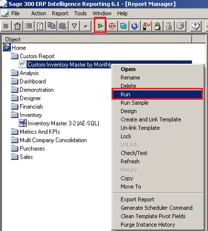208x231 pixels.
Task: Open the Action menu
Action: [39, 13]
